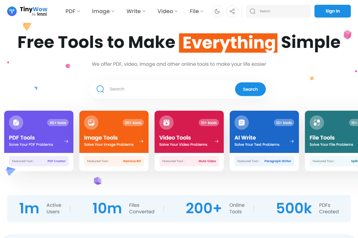Click the blue Search button
This screenshot has width=358, height=238.
point(250,89)
